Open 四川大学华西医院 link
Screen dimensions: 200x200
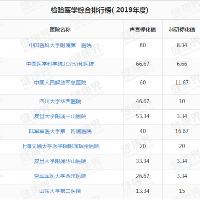tap(60, 102)
